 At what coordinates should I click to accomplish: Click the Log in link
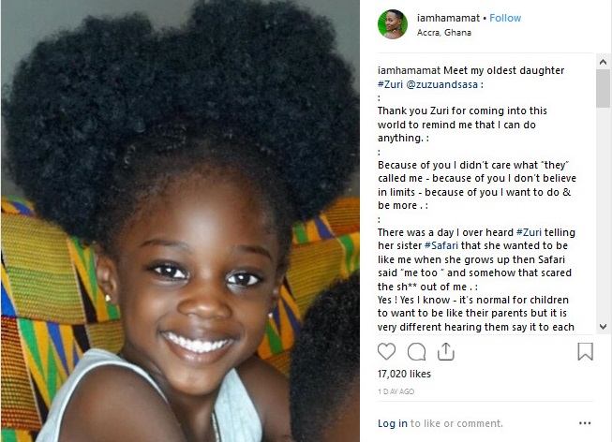pos(393,423)
